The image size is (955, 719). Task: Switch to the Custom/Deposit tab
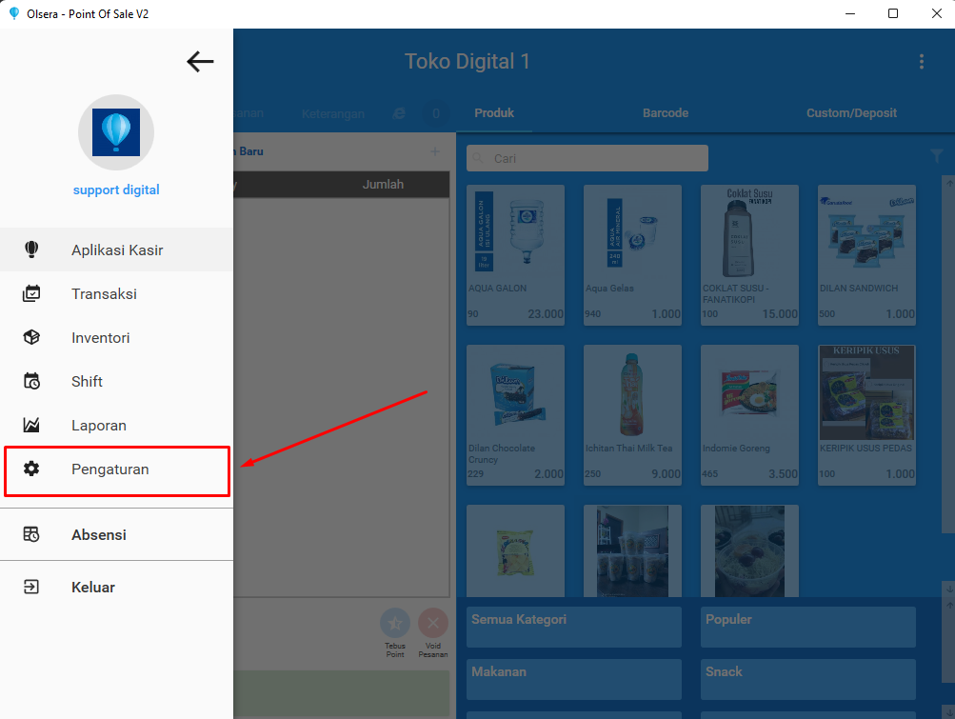(851, 113)
